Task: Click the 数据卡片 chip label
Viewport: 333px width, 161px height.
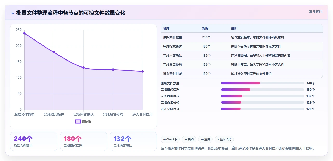Action: click(225, 139)
